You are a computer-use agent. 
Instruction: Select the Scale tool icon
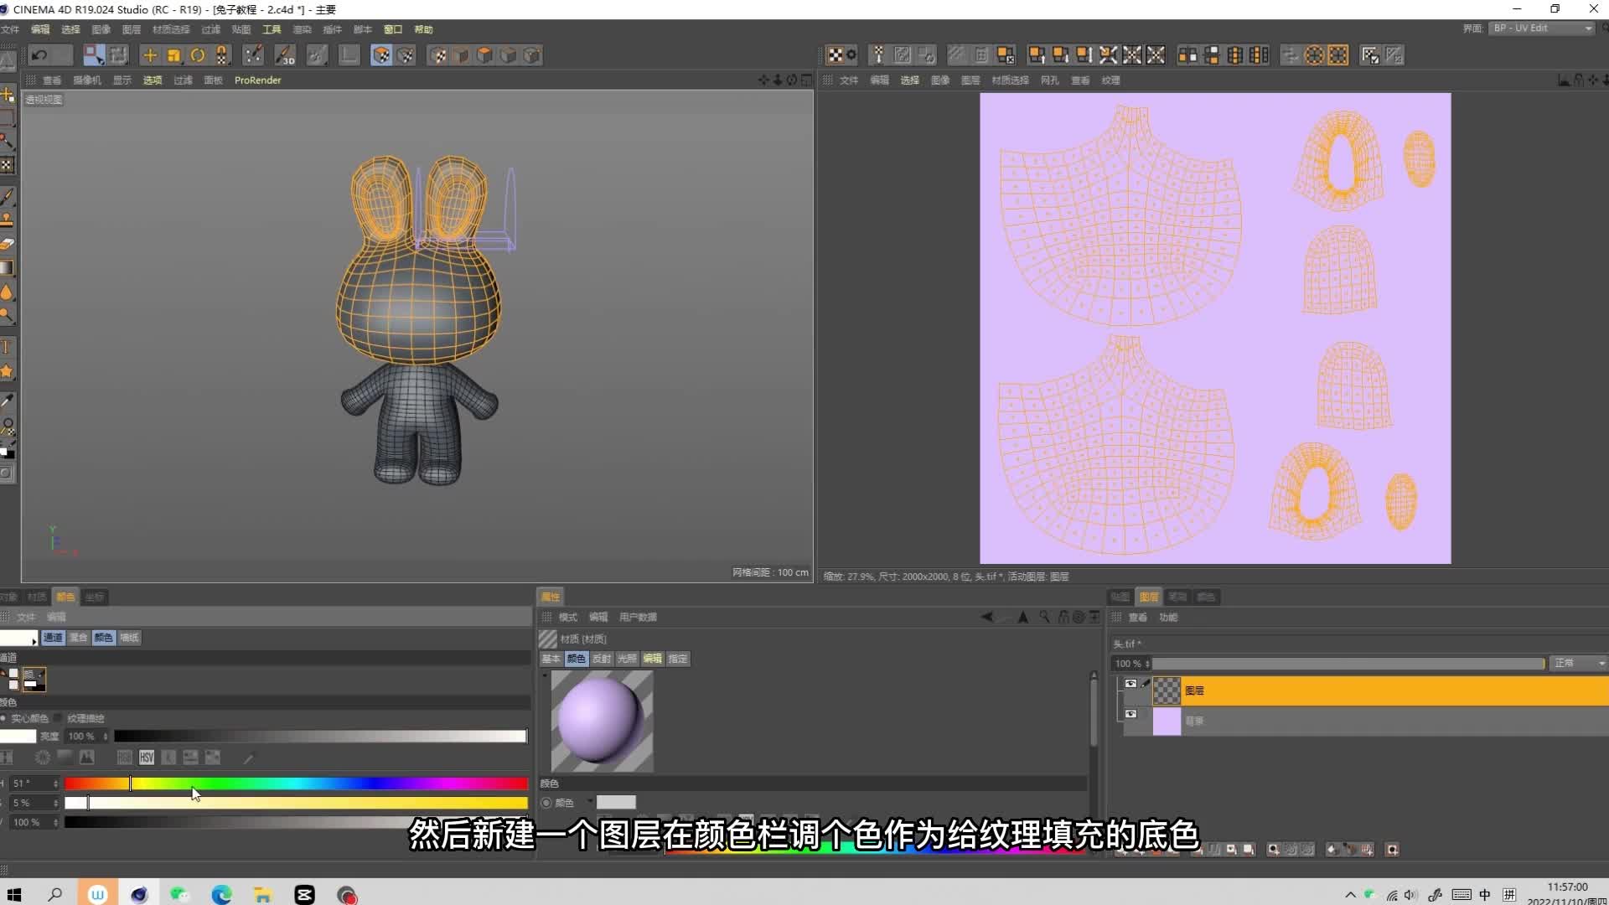(x=173, y=55)
